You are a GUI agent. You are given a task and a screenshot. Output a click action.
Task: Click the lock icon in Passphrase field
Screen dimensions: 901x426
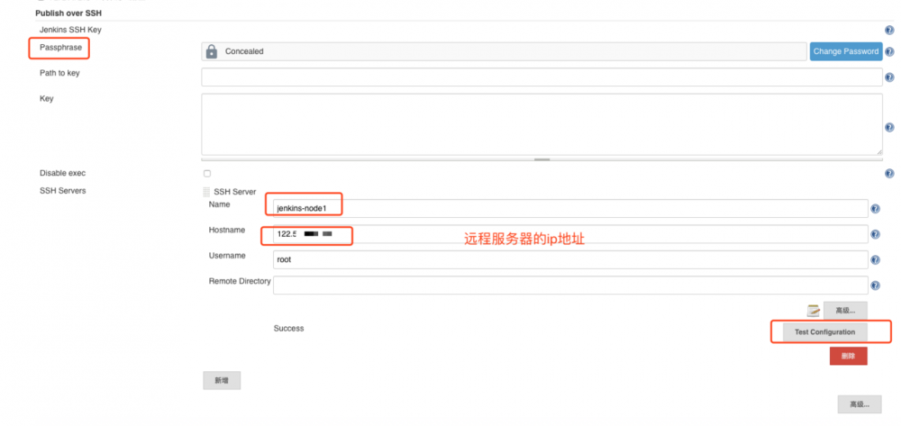tap(212, 51)
